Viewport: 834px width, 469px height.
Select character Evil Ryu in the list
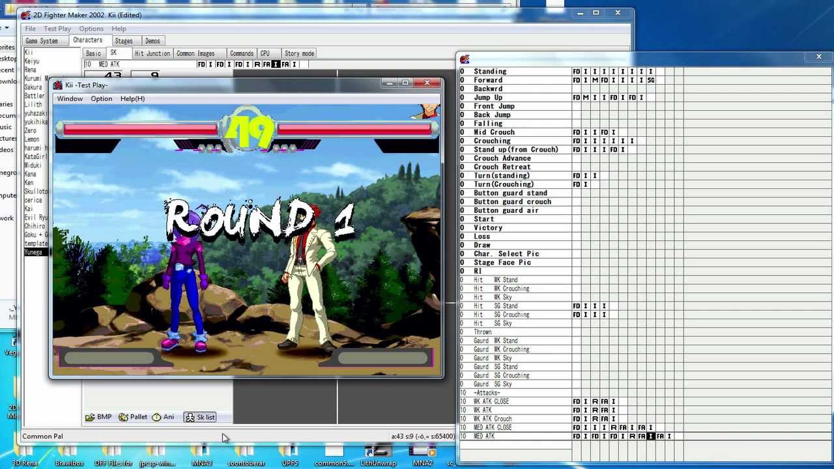pyautogui.click(x=36, y=218)
